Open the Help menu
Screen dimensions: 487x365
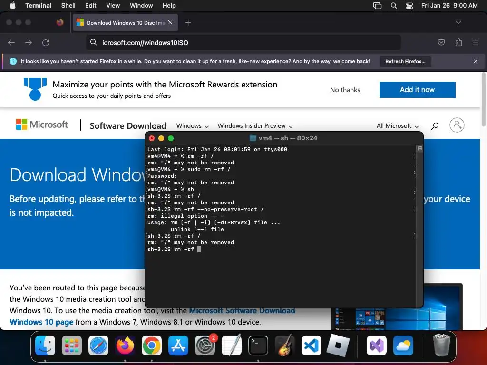(x=169, y=5)
